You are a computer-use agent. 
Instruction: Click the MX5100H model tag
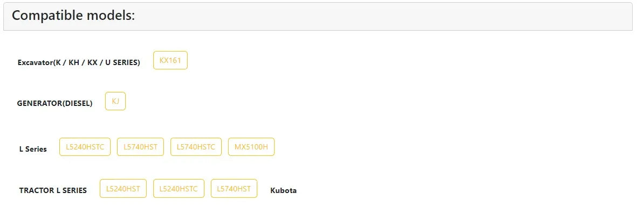pyautogui.click(x=251, y=147)
